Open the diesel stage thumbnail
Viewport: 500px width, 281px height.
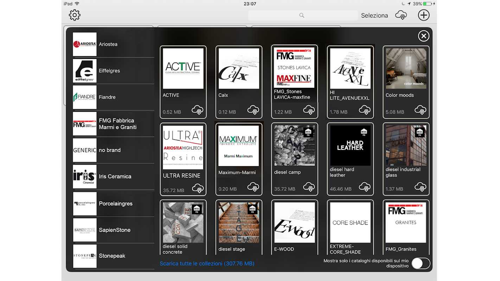(239, 223)
